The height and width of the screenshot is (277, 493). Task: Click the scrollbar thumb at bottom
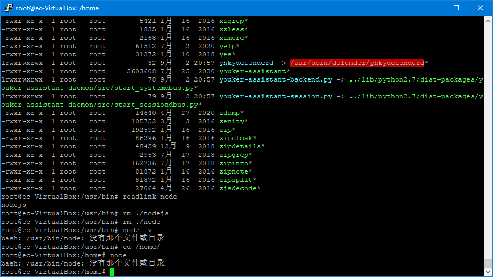(488, 263)
